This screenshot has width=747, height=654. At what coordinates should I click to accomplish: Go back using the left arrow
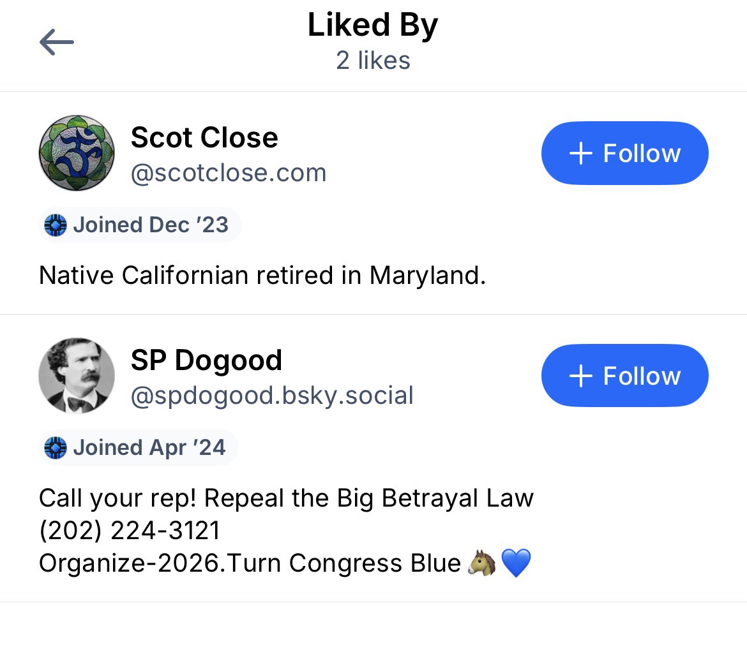56,43
